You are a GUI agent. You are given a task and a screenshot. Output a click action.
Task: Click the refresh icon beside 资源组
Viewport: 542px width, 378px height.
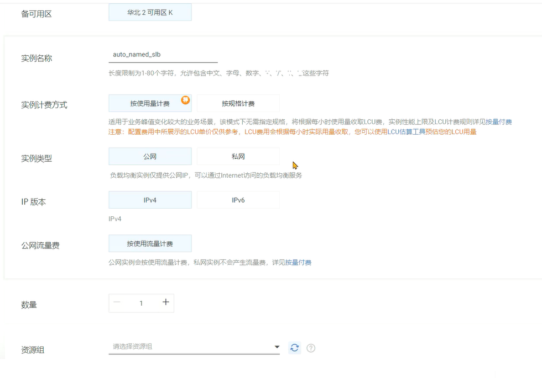tap(294, 348)
